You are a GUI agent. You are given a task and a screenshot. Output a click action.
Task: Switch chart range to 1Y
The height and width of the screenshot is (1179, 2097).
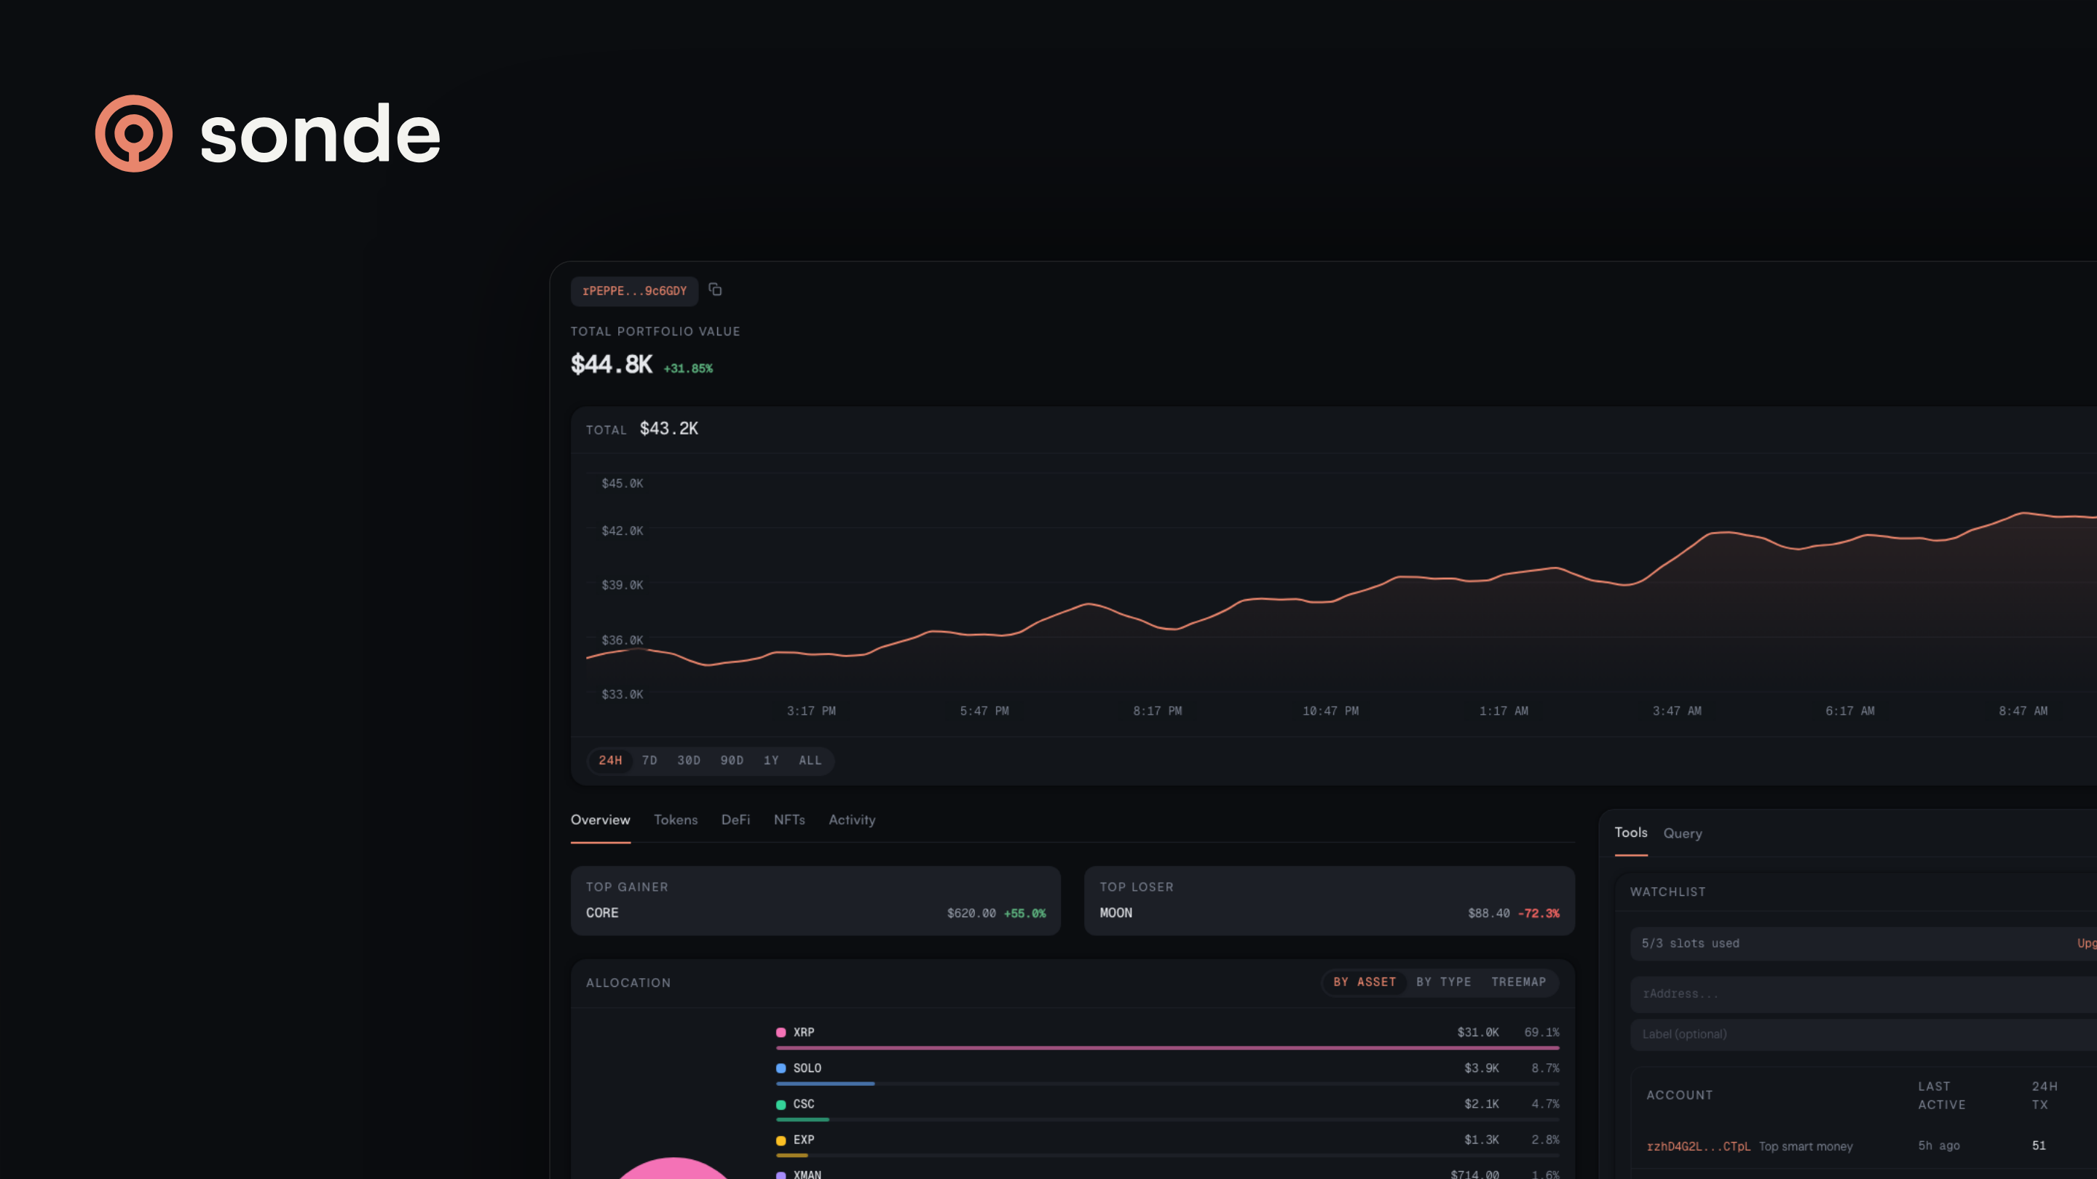(771, 760)
